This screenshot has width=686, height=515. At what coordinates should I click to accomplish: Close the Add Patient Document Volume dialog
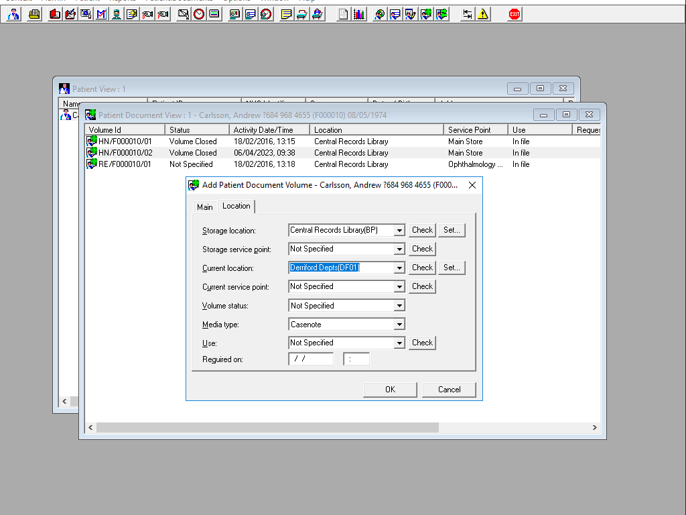click(x=472, y=185)
